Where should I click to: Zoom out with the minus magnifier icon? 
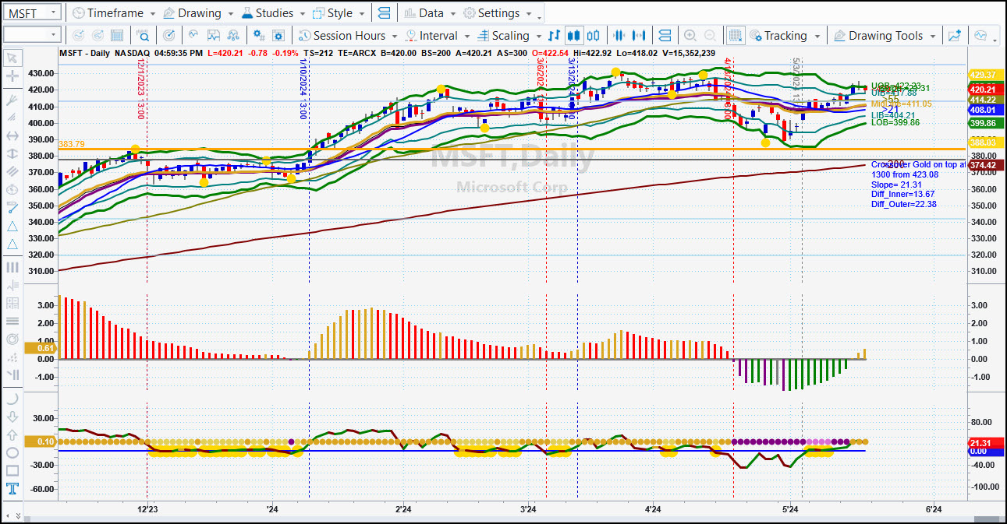point(710,36)
